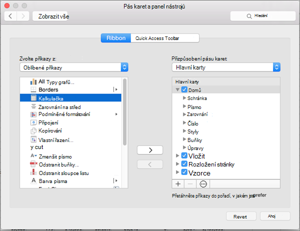The width and height of the screenshot is (300, 231).
Task: Go forward with the right chevron button
Action: point(23,16)
